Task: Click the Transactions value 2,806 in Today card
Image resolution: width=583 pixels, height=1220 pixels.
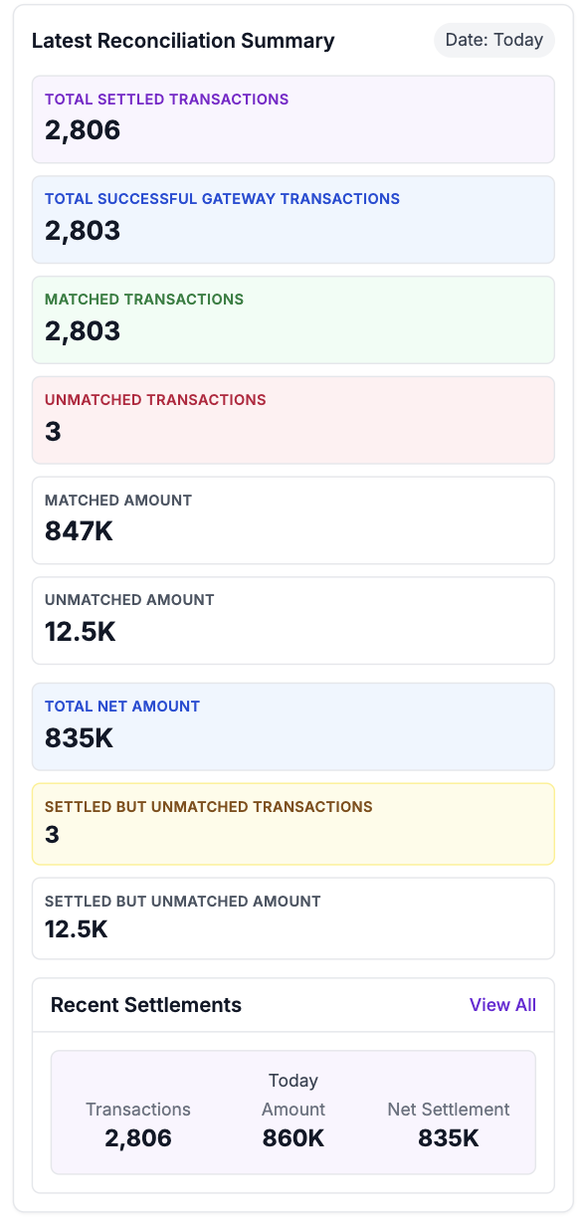Action: tap(138, 1136)
